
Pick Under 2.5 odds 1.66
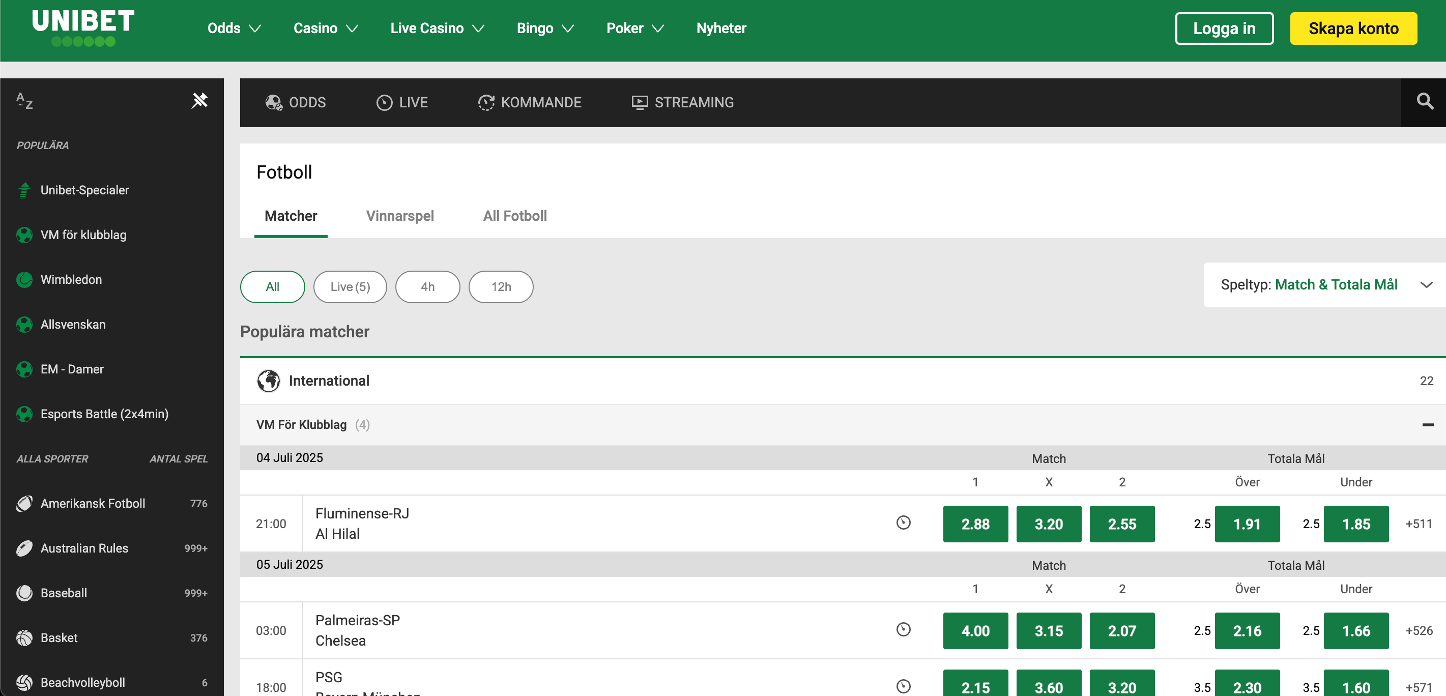(x=1355, y=631)
